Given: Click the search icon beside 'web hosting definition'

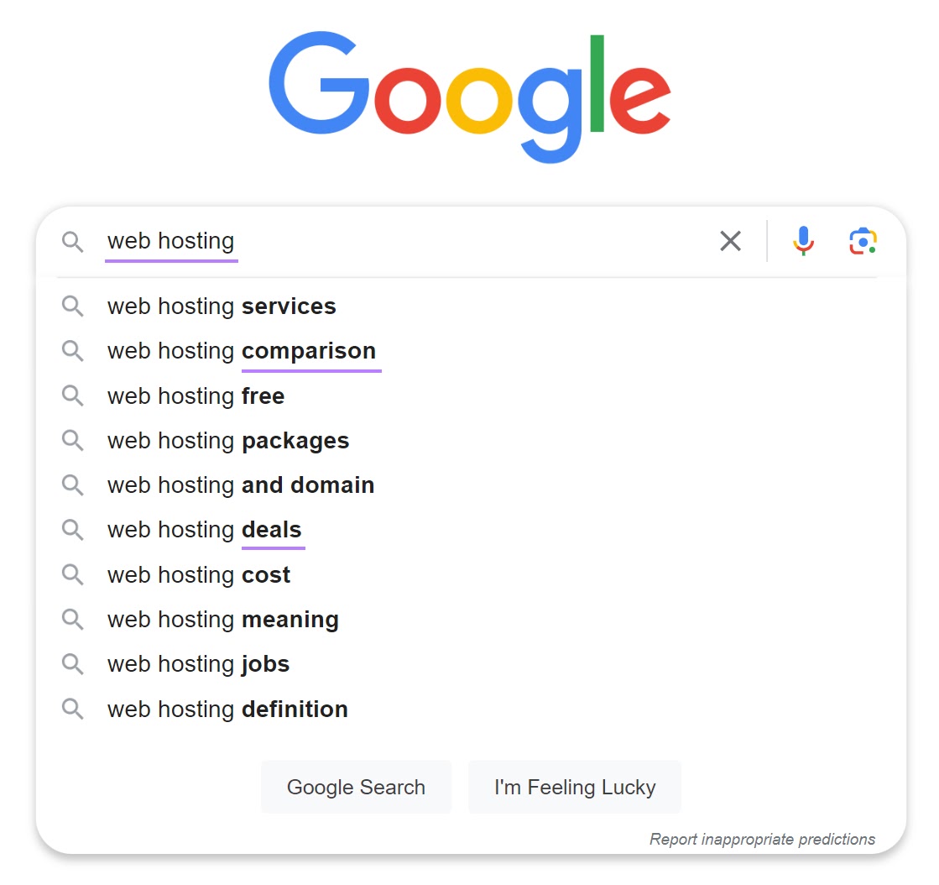Looking at the screenshot, I should (x=73, y=709).
